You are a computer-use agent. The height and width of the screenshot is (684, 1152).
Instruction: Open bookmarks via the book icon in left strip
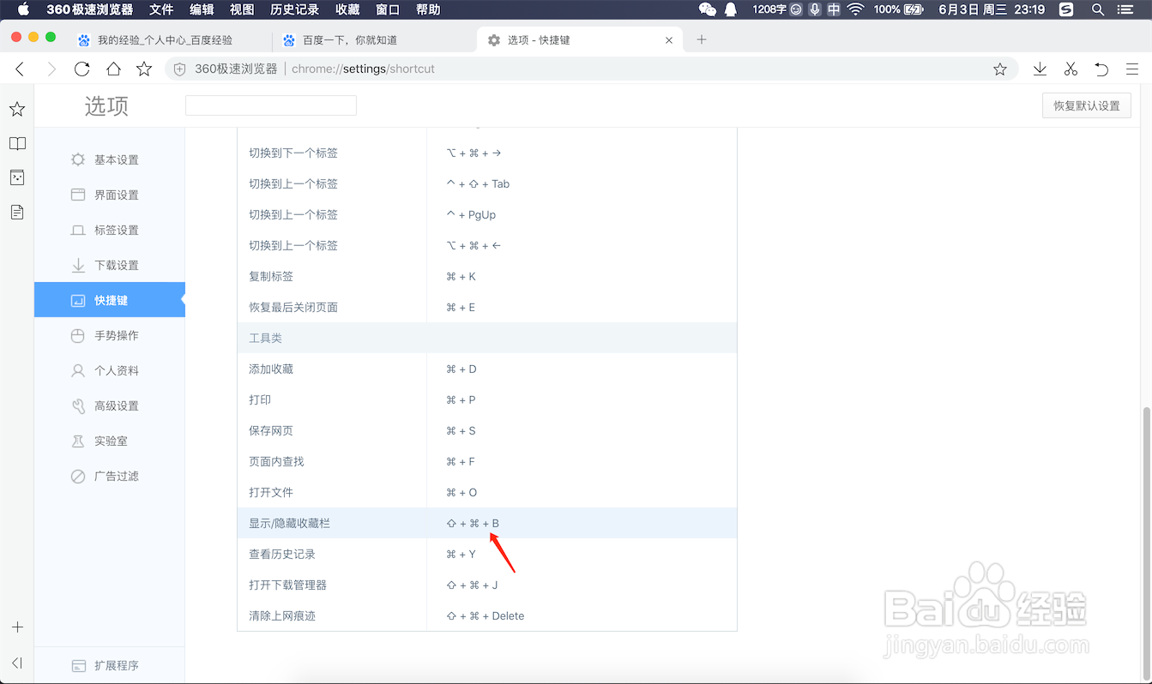point(17,143)
